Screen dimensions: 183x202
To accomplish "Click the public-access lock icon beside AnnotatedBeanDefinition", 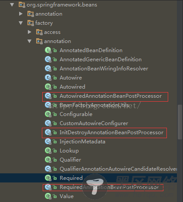I will (x=55, y=50).
